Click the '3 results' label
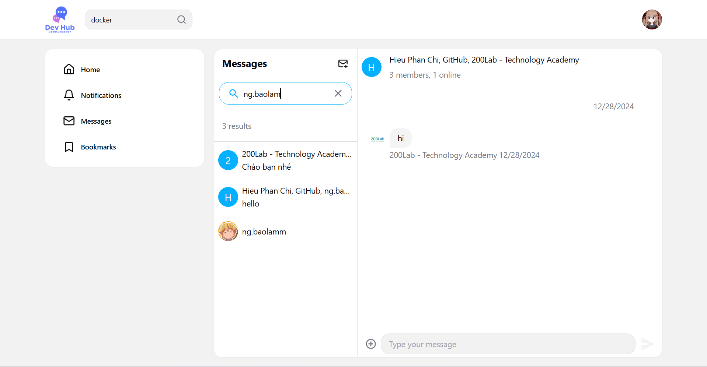707x367 pixels. [237, 126]
